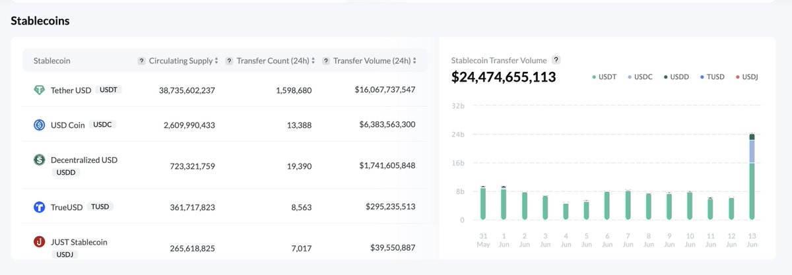
Task: Sort table by Circulating Supply arrows
Action: point(217,61)
